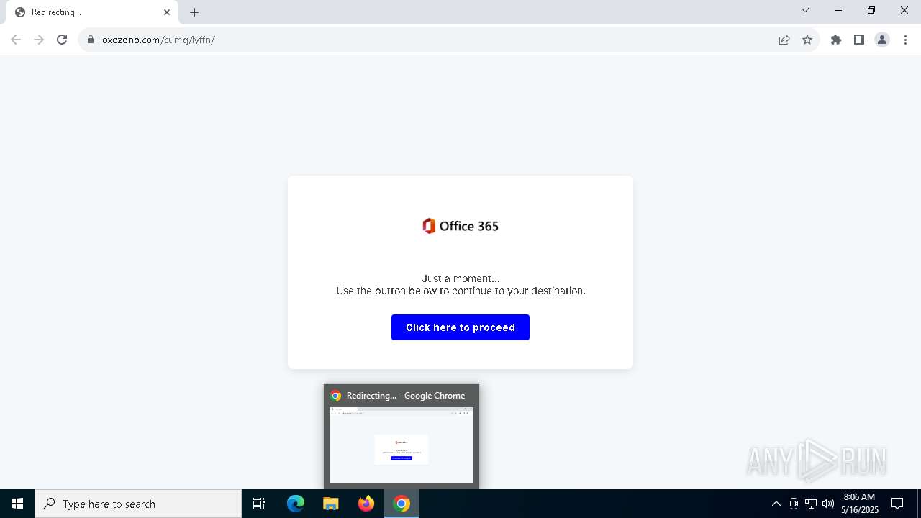Open the Chrome profile avatar

click(882, 40)
